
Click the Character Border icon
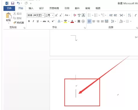[83, 15]
